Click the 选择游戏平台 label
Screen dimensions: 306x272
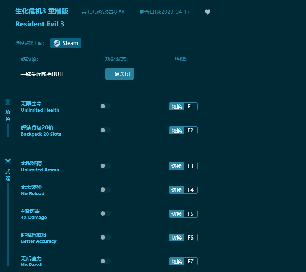30,43
